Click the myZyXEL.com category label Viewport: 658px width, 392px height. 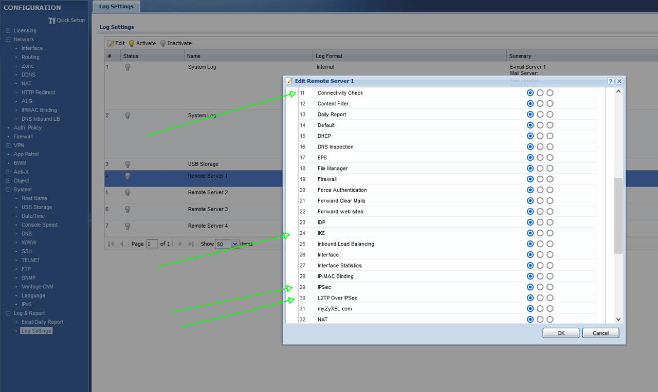click(x=335, y=309)
